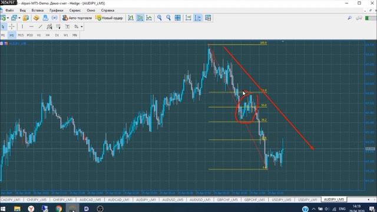Switch chart to candlestick view
The height and width of the screenshot is (212, 377).
[x=140, y=18]
